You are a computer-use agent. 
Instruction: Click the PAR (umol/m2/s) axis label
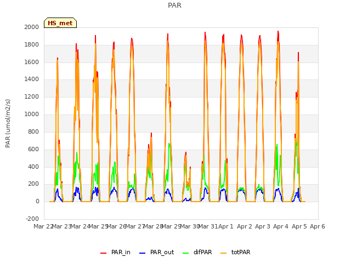[8, 123]
